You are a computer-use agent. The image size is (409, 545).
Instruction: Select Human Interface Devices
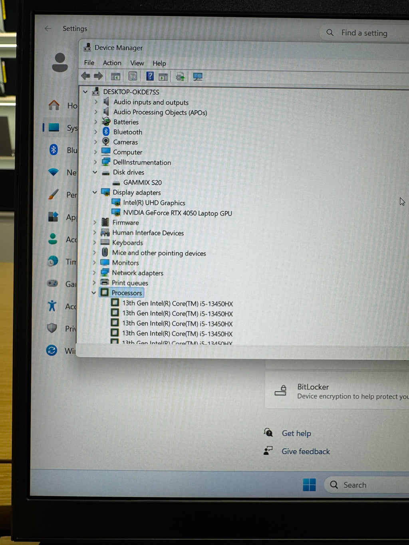tap(148, 233)
